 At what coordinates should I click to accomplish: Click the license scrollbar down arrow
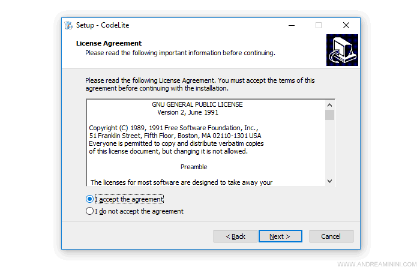coord(329,181)
